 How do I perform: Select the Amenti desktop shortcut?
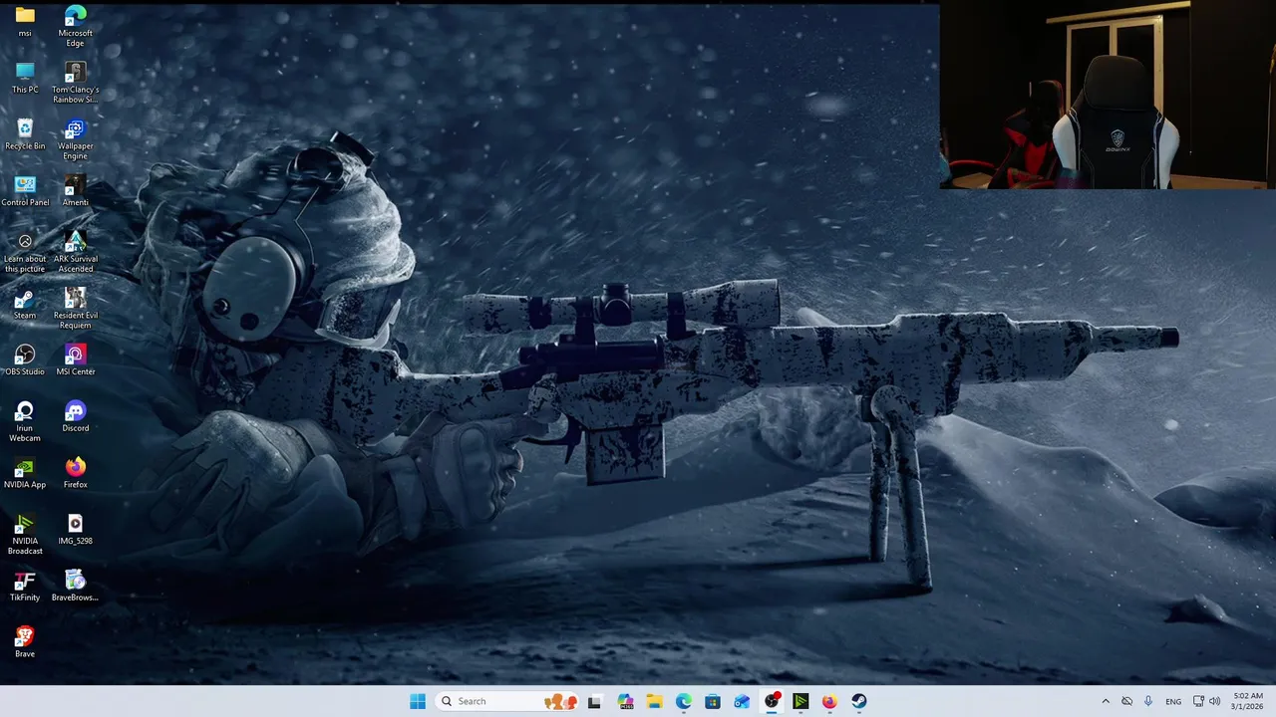tap(75, 191)
